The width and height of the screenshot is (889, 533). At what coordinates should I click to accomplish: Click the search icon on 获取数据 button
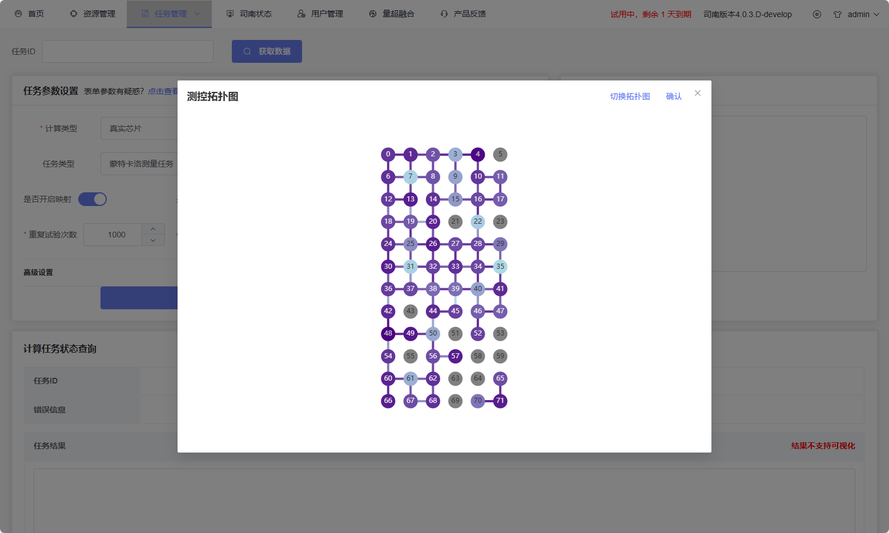[247, 51]
